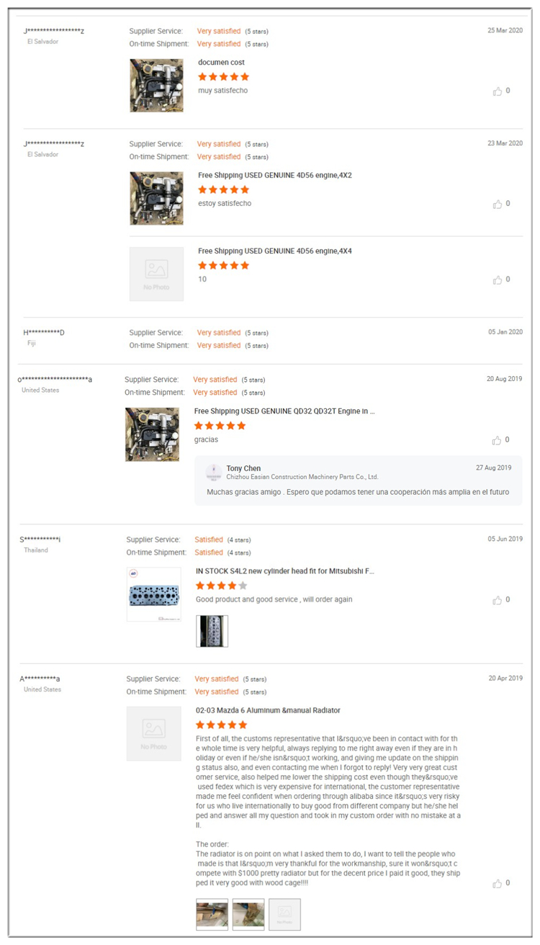Image resolution: width=540 pixels, height=945 pixels.
Task: Click the engine photo in the 25 Mar 2020 review
Action: (x=156, y=86)
